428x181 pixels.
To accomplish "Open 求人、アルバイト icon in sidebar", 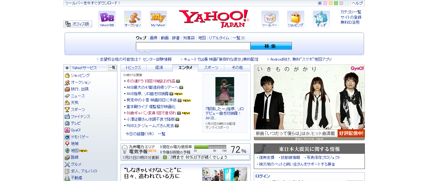I will click(67, 171).
